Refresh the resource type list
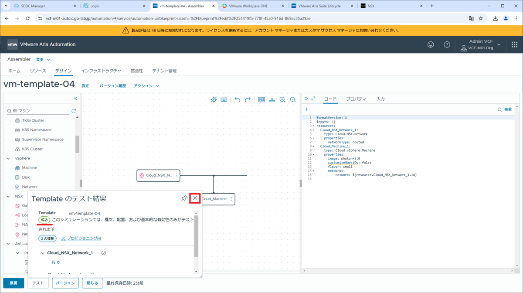Screen dimensions: 523x293 (x=74, y=111)
